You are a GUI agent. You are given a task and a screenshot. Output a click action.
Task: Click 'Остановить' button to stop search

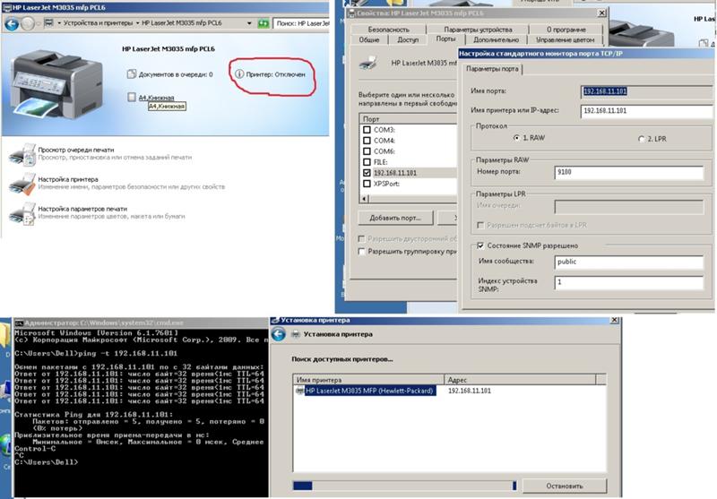click(x=565, y=486)
